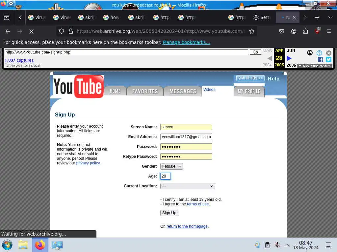Viewport: 337px width, 252px height.
Task: Open the MY PROFILE tab
Action: click(x=249, y=92)
